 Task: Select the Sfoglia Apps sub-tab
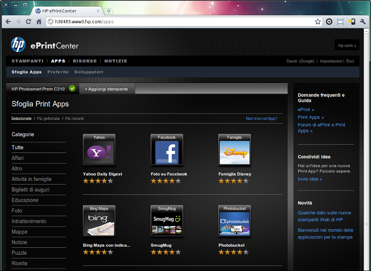26,72
